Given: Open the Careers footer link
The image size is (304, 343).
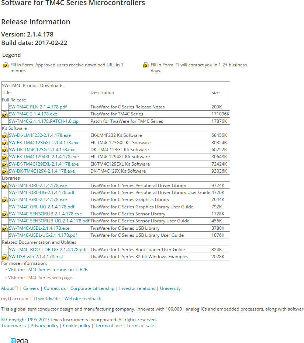Looking at the screenshot, I should [x=31, y=288].
